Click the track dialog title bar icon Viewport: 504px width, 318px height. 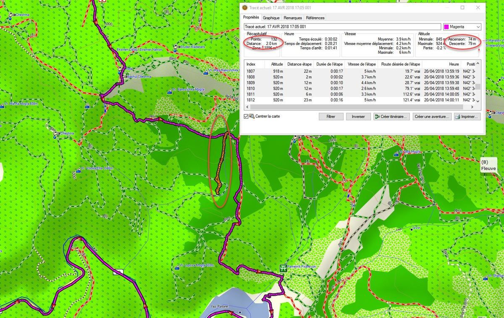[245, 8]
